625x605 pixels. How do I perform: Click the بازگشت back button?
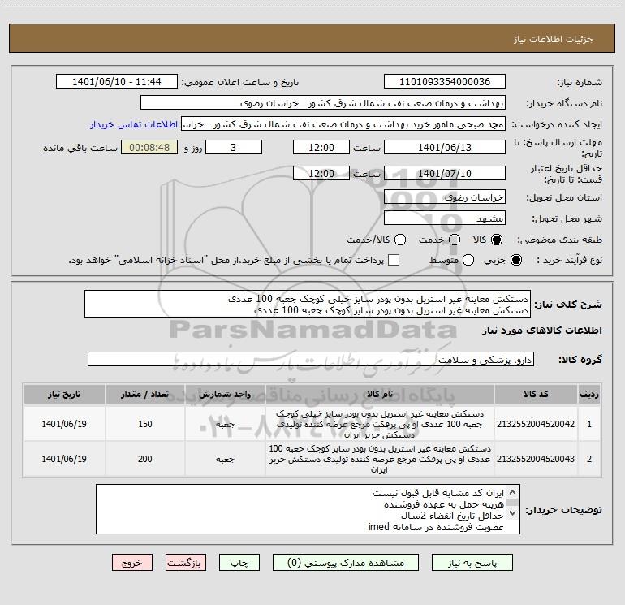click(x=186, y=562)
